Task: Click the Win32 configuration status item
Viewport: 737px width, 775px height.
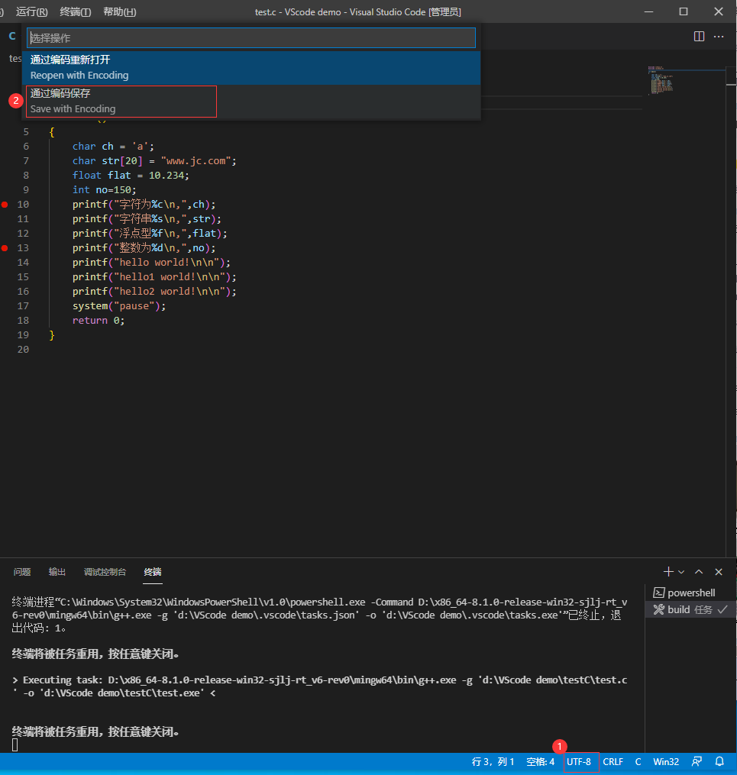Action: click(x=666, y=762)
